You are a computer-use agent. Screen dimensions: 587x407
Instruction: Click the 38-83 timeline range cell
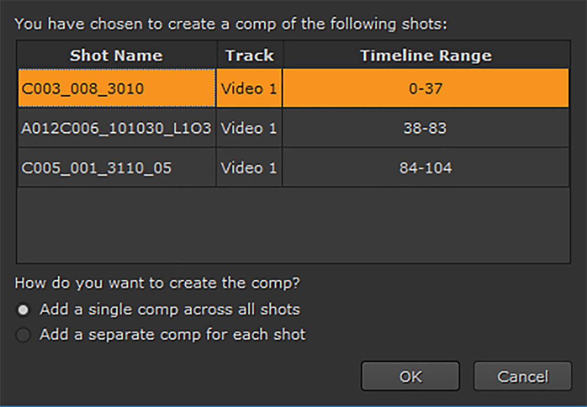(426, 128)
